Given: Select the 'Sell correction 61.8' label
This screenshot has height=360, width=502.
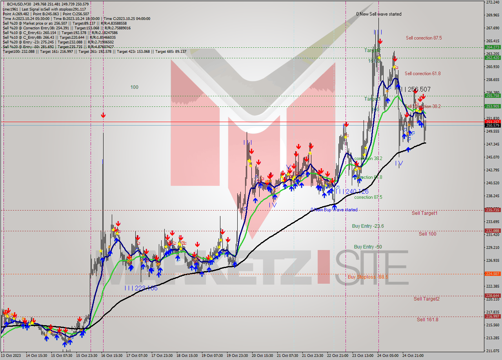Looking at the screenshot, I should [423, 74].
